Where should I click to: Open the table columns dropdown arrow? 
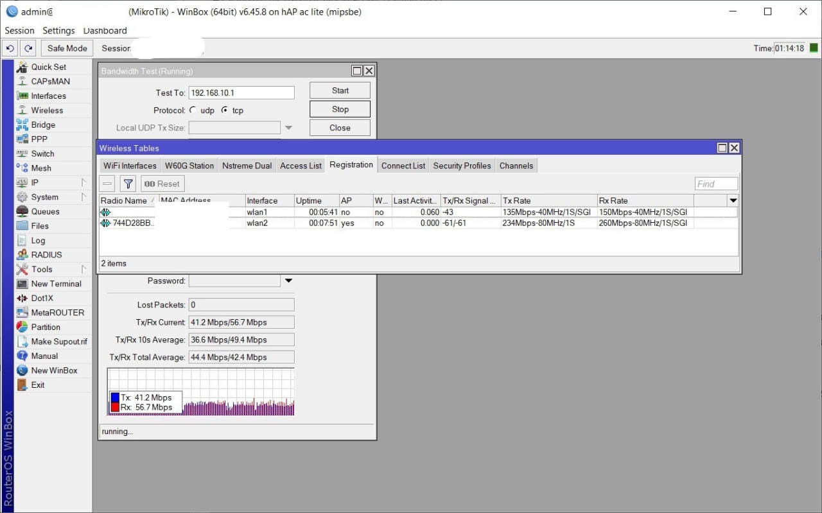pyautogui.click(x=733, y=201)
